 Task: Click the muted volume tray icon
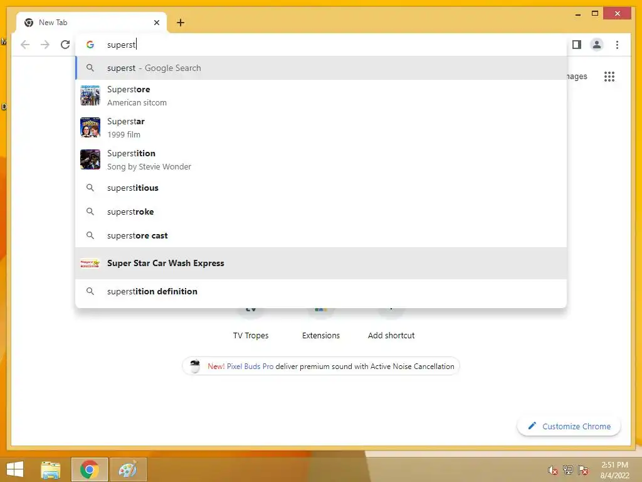552,470
